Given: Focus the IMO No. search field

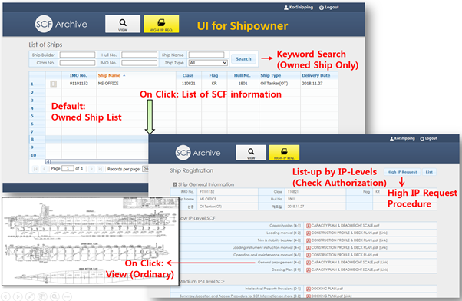Looking at the screenshot, I should (140, 63).
